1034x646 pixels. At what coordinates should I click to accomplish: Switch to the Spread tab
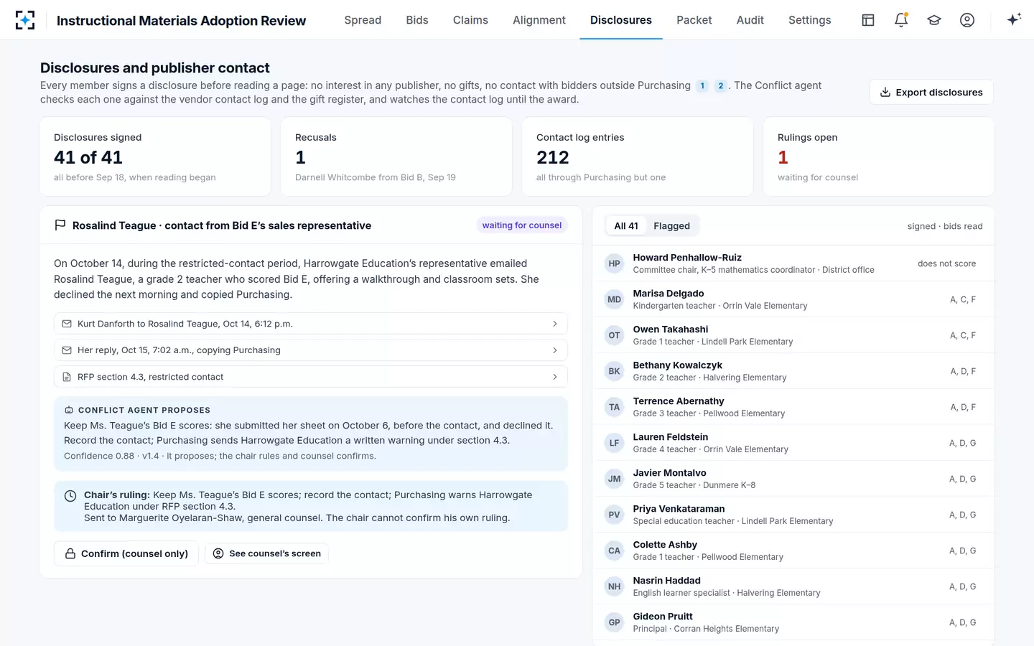pyautogui.click(x=363, y=20)
